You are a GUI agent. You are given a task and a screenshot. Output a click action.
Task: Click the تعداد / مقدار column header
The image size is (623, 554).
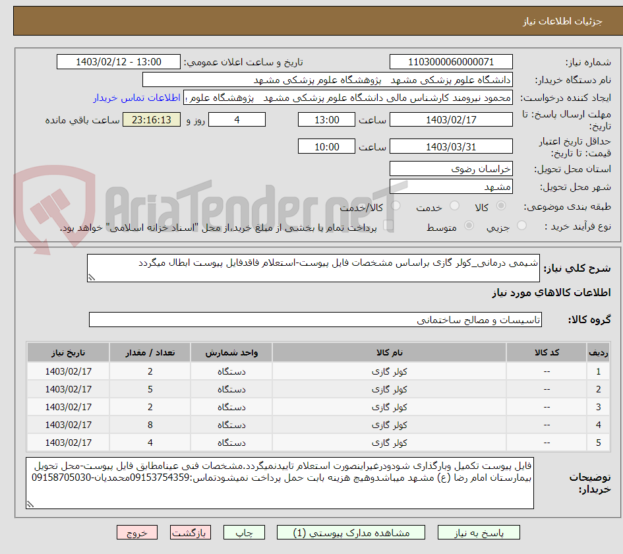pos(150,352)
